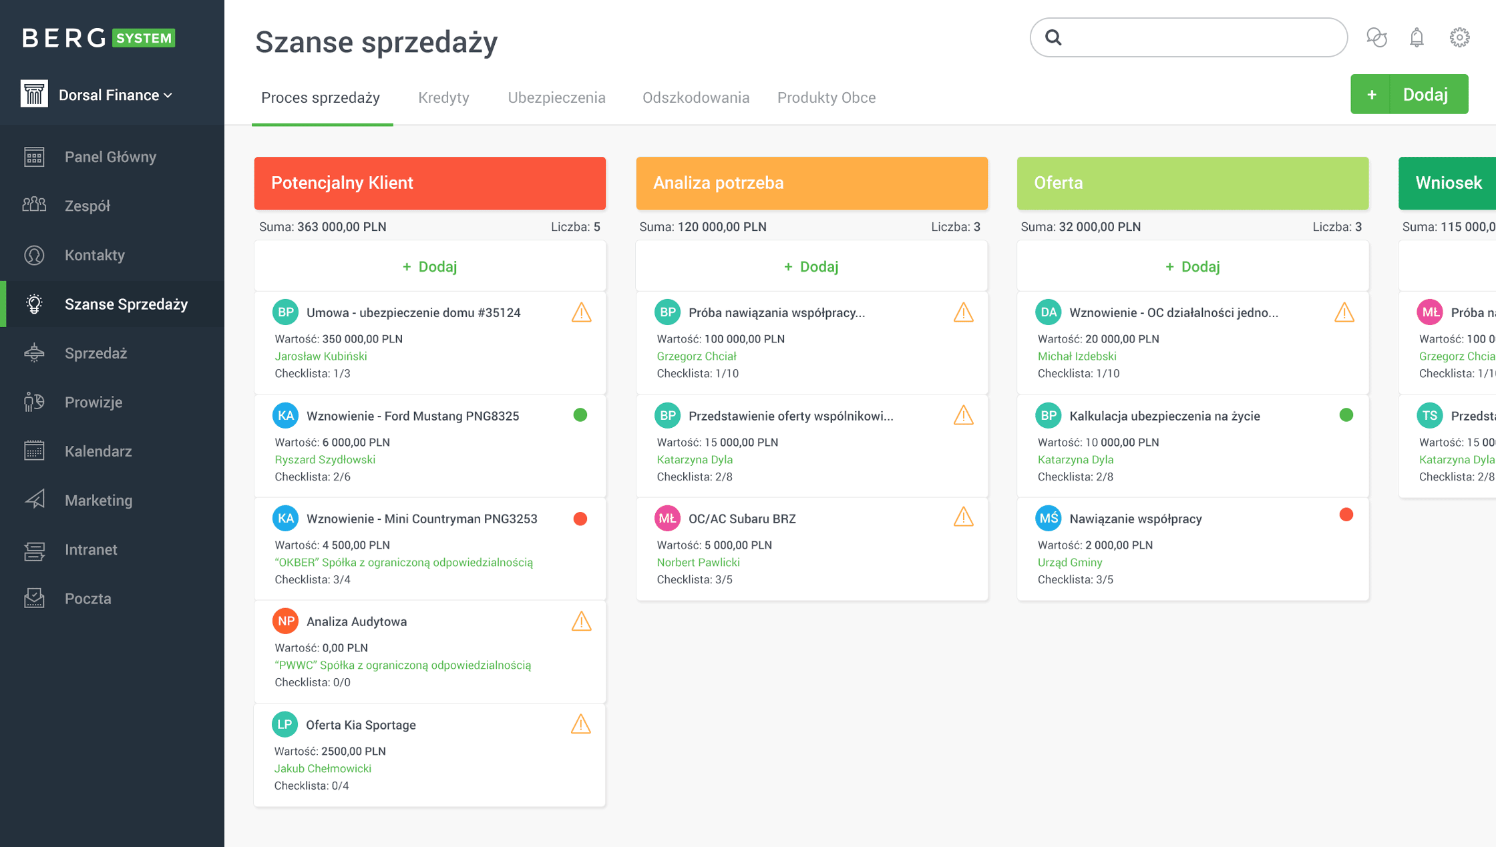
Task: Open contact link Jarosław Kubiński
Action: [x=321, y=356]
